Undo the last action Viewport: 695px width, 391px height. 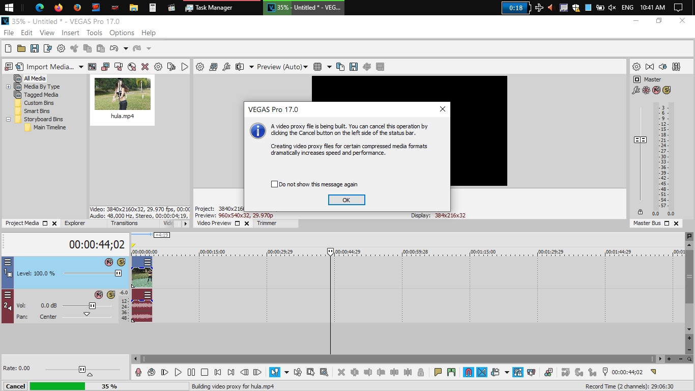click(x=114, y=48)
